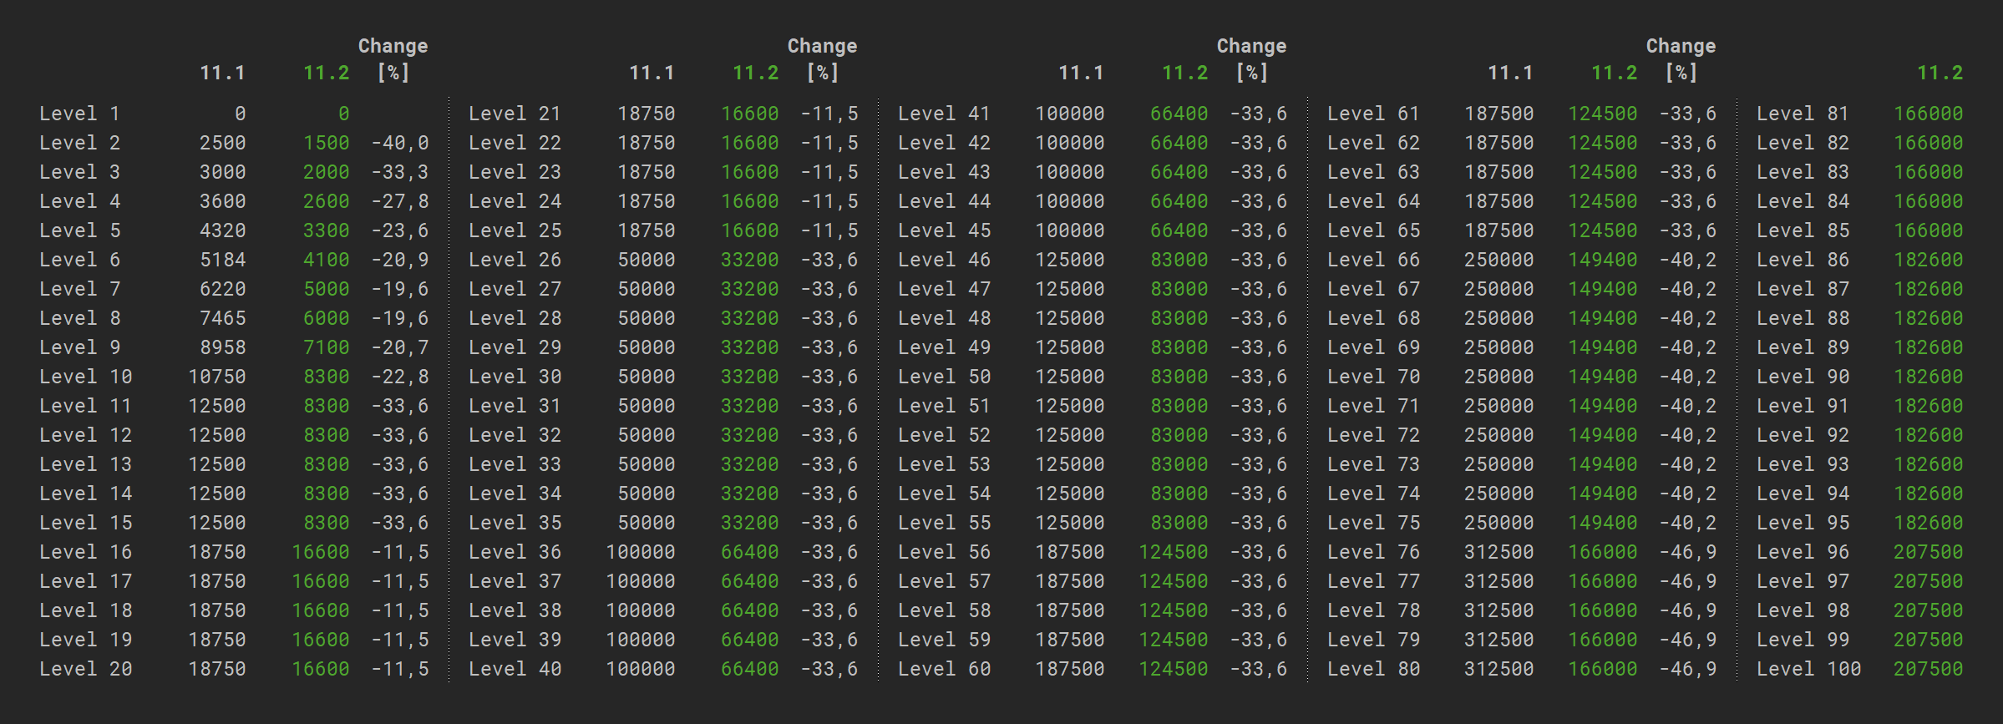
Task: Click the Level 10 row label
Action: 85,377
